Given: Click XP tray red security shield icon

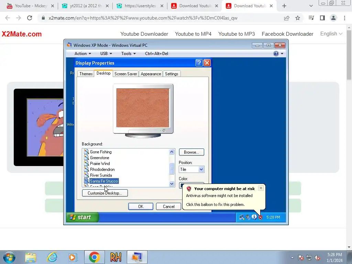Looking at the screenshot, I should [x=261, y=217].
